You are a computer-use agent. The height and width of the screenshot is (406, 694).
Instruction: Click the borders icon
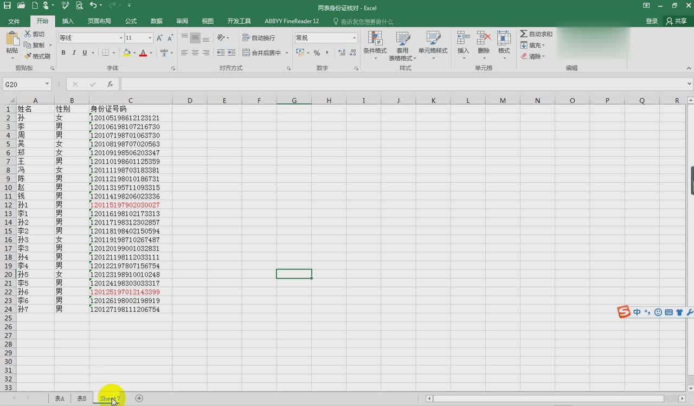(x=106, y=53)
